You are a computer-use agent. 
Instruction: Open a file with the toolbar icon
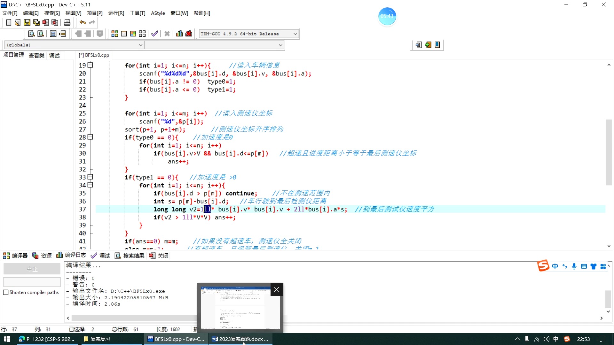tap(18, 22)
